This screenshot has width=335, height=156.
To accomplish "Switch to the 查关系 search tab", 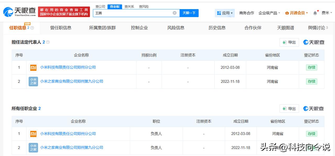I will click(129, 7).
